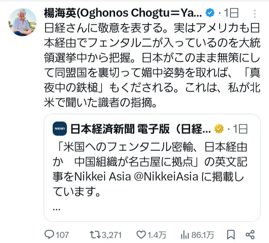Open the three-dot more options menu
269x243 pixels.
[255, 13]
